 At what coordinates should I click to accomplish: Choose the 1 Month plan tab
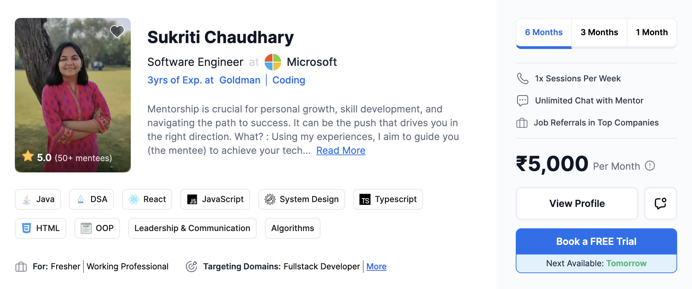652,32
